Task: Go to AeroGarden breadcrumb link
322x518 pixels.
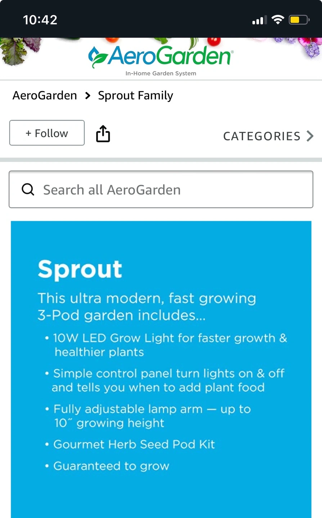Action: 45,96
